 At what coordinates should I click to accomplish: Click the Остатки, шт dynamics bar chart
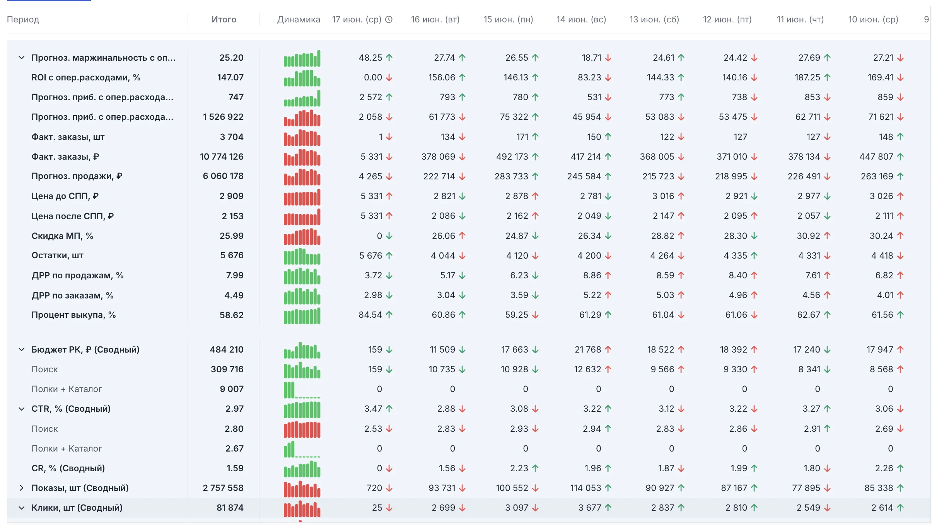(x=302, y=256)
